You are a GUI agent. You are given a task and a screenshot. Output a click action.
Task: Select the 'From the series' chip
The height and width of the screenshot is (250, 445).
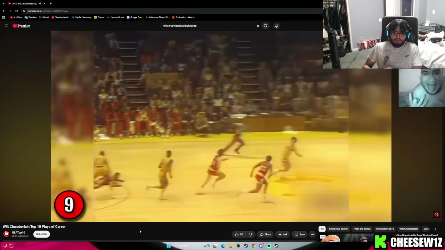[362, 229]
